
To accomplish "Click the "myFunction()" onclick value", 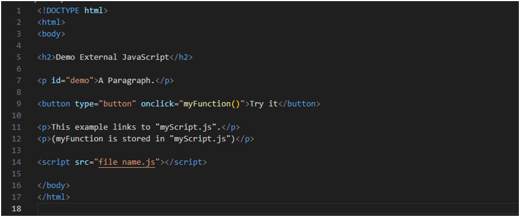I will tap(212, 104).
